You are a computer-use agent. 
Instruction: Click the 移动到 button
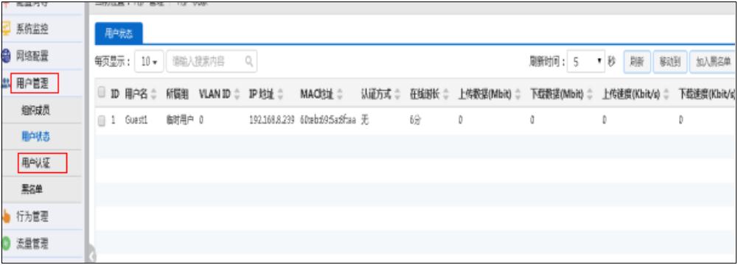point(670,62)
